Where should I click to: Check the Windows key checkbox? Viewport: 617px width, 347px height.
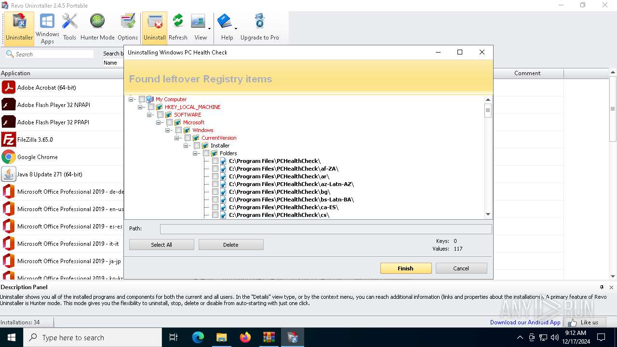click(178, 130)
